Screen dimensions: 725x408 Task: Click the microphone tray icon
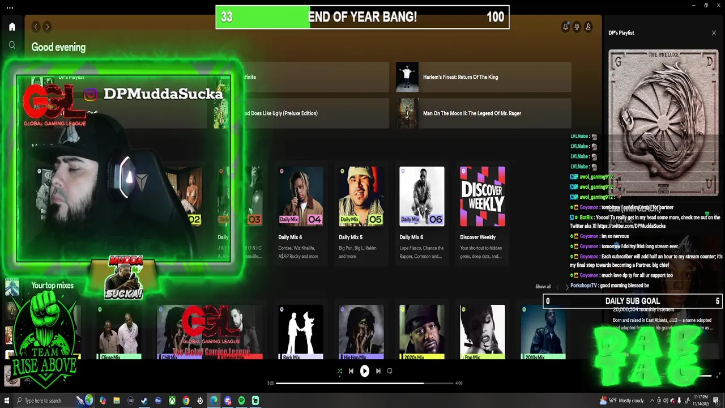pos(679,401)
